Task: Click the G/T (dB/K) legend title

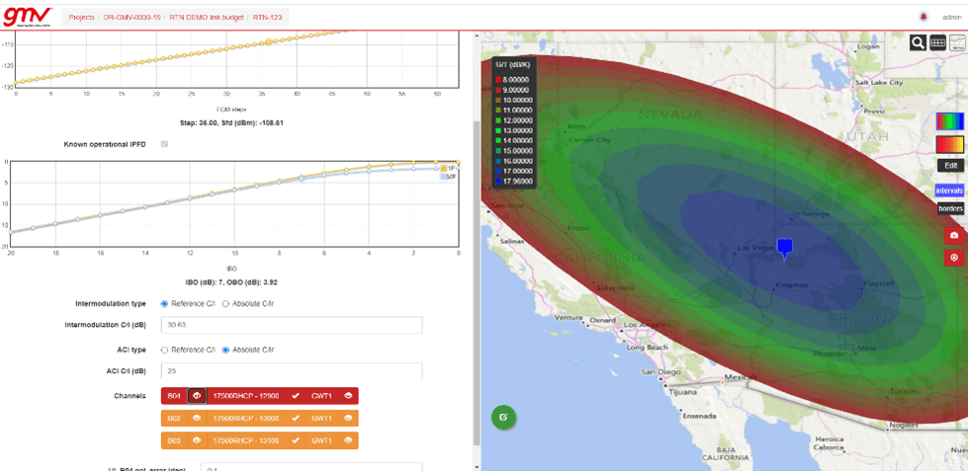Action: tap(513, 64)
